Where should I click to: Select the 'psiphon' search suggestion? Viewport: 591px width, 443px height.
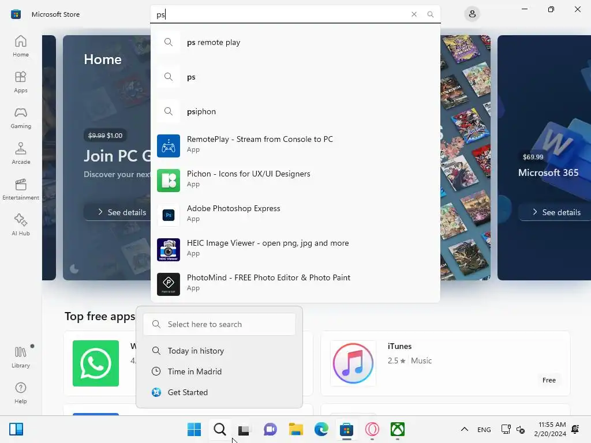coord(295,111)
